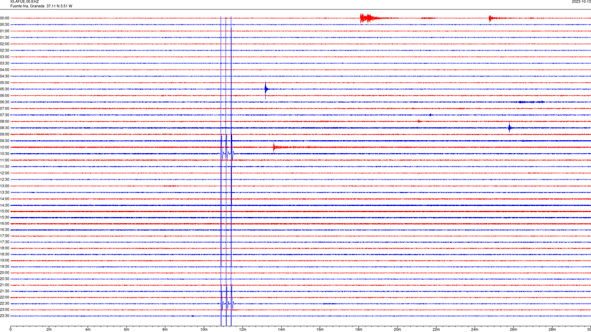
Task: Click the large red earthquake burst on 00:00 trace
Action: point(369,18)
